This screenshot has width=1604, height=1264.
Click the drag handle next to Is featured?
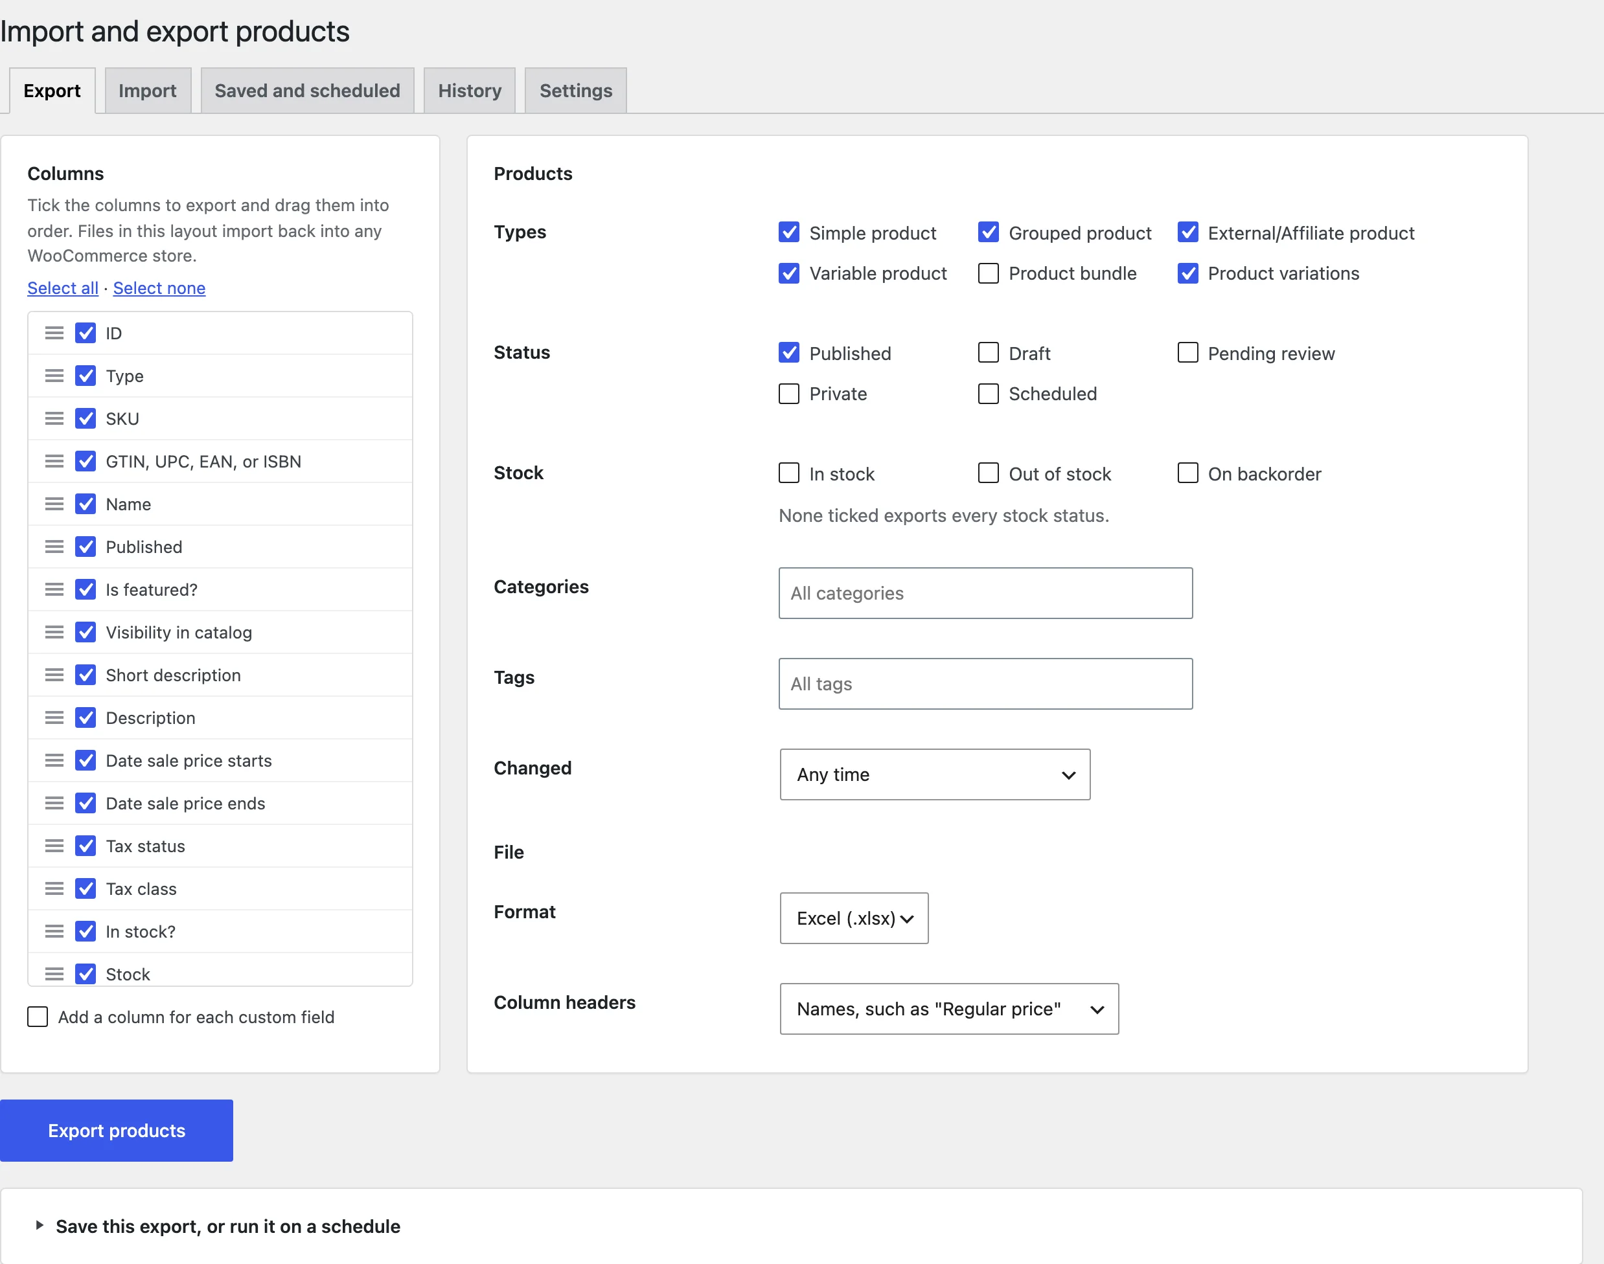pyautogui.click(x=54, y=590)
